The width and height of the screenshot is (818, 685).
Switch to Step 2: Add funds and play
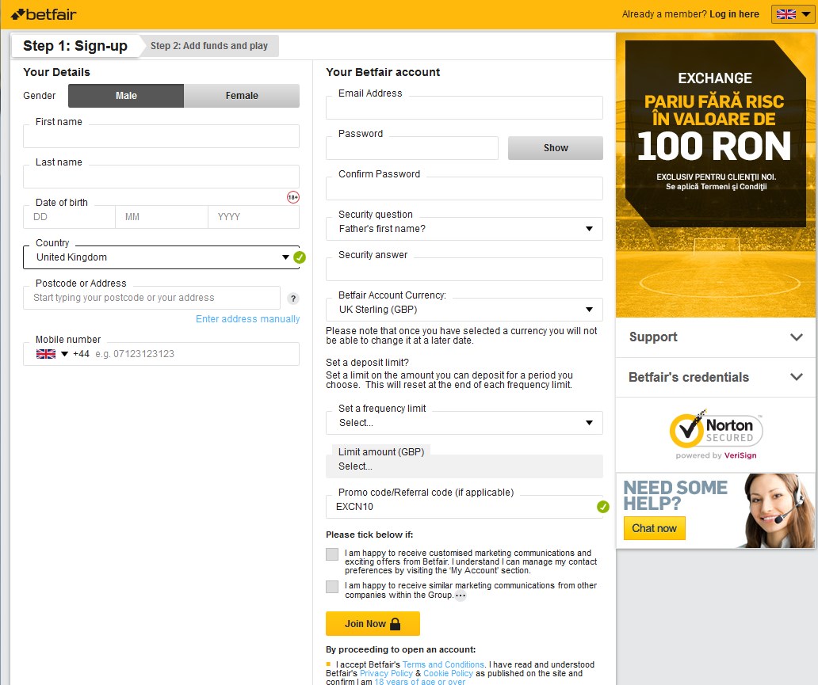click(x=209, y=46)
